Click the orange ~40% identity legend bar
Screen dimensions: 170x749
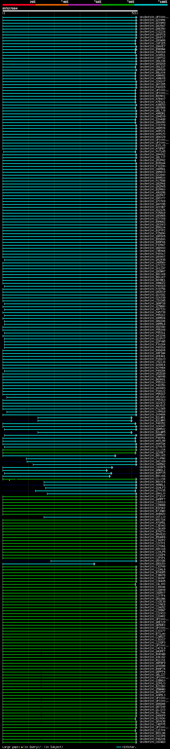pos(52,5)
